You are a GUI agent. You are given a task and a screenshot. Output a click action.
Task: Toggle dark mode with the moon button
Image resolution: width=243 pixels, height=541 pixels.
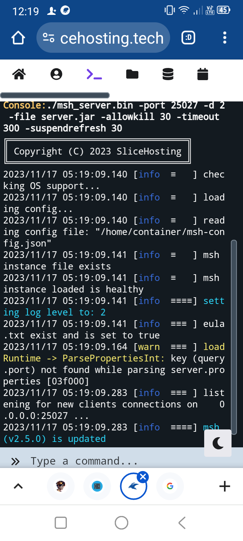click(218, 443)
